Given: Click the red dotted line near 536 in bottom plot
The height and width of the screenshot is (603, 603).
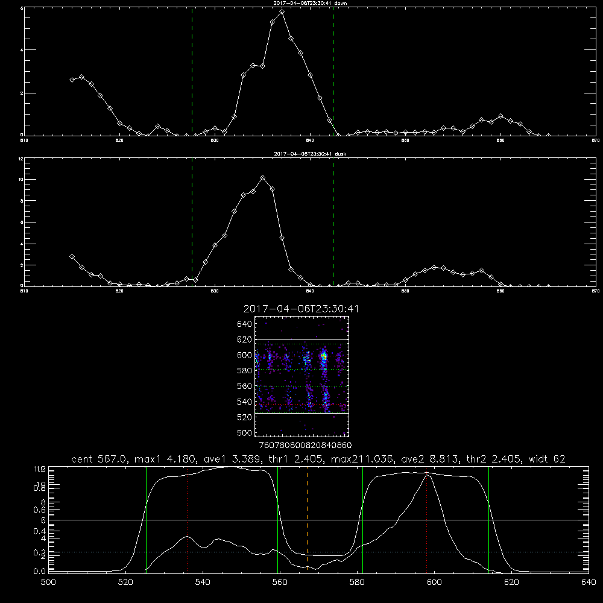Looking at the screenshot, I should click(x=188, y=519).
